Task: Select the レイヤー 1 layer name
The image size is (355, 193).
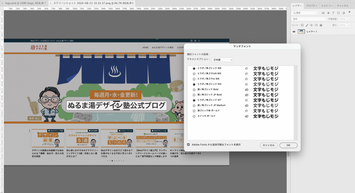Action: coord(312,31)
